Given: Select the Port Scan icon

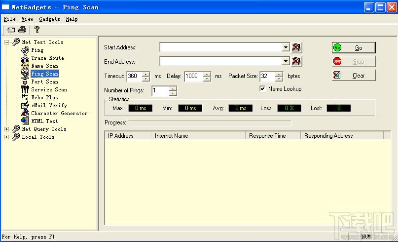Looking at the screenshot, I should coord(25,81).
